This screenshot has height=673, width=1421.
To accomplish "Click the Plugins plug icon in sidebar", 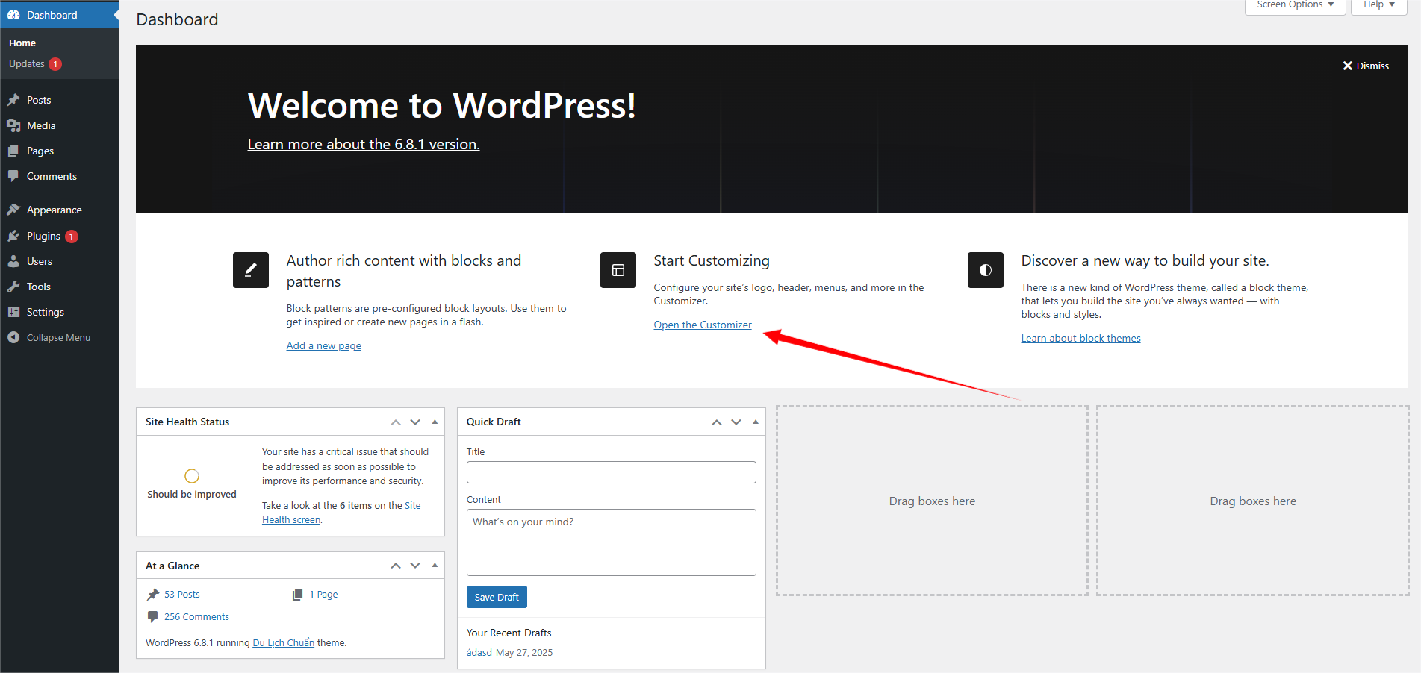I will tap(13, 236).
